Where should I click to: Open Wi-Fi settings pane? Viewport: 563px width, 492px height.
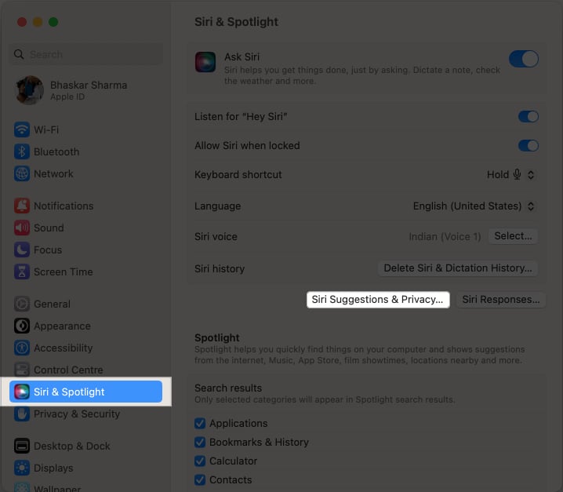pos(85,129)
